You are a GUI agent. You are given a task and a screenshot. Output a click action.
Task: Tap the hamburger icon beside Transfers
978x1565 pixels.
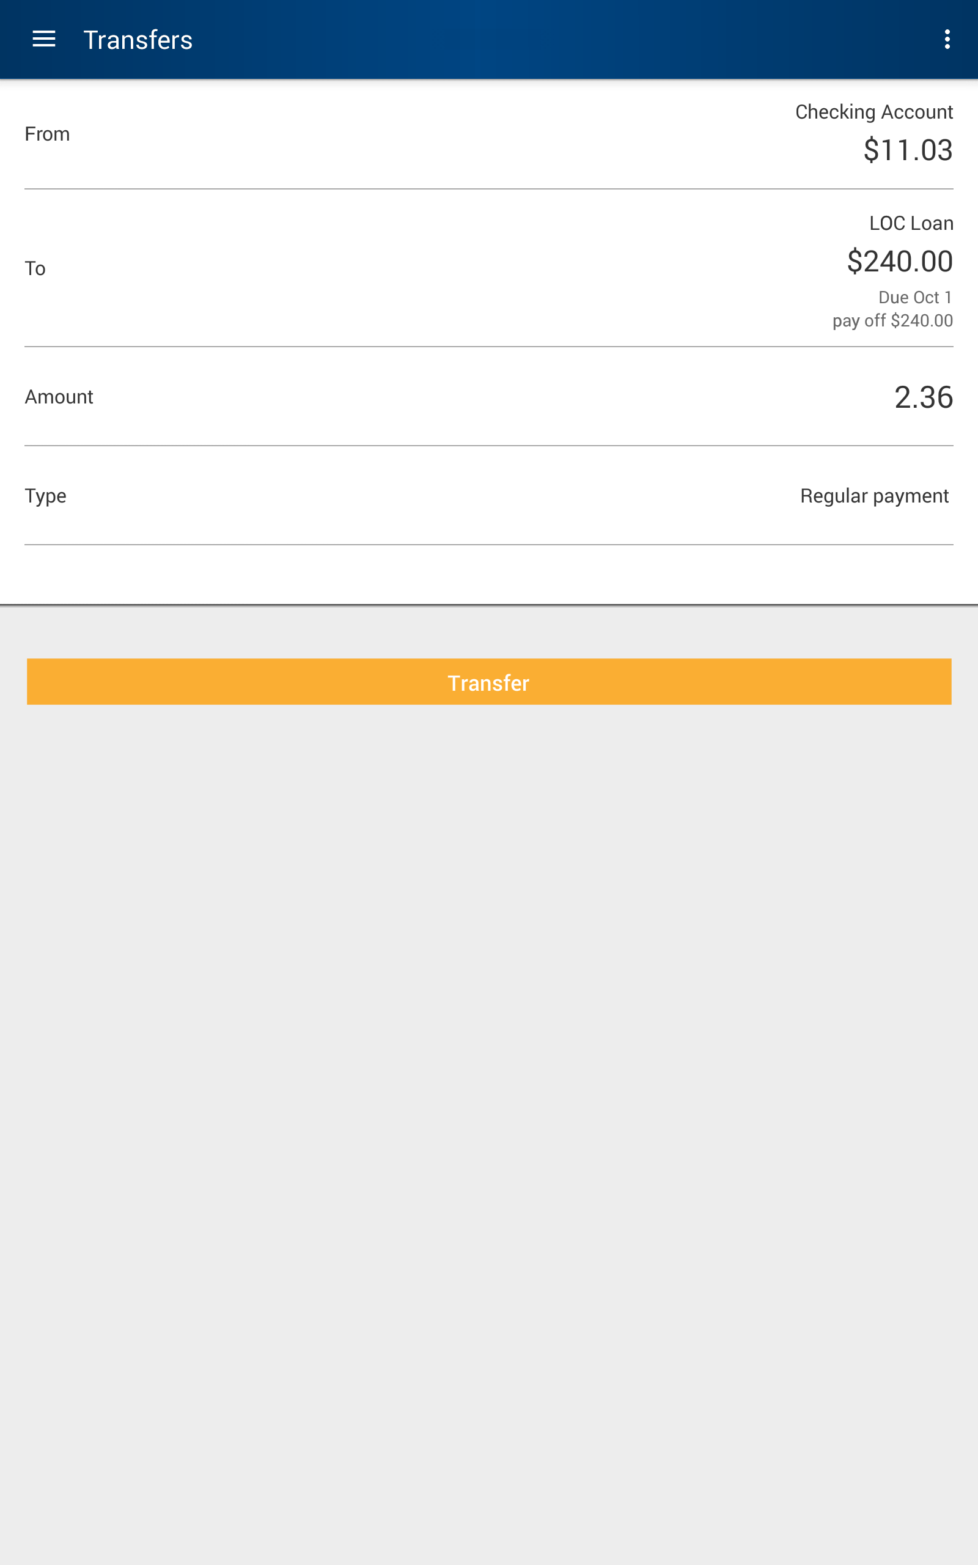[44, 39]
